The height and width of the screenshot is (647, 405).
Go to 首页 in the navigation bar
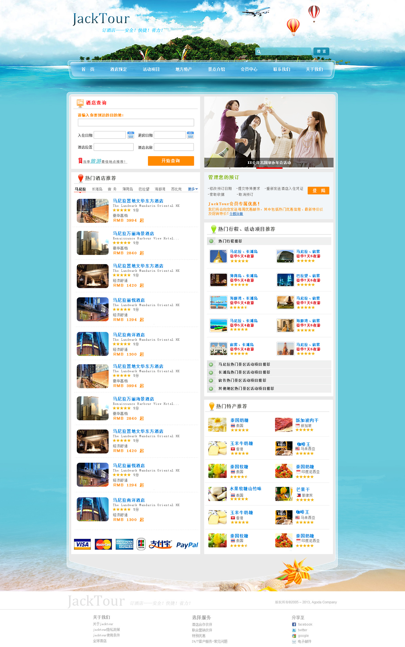[88, 69]
